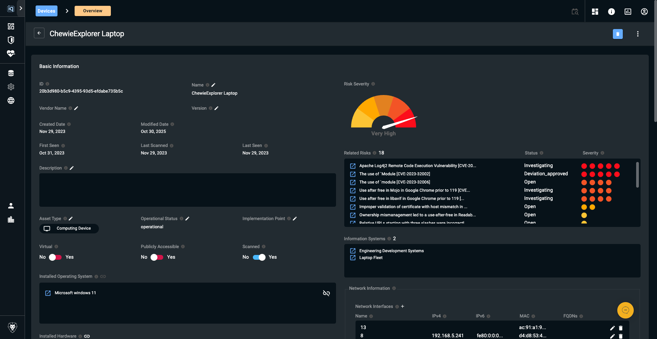Edit the Operational Status
This screenshot has height=339, width=657.
(x=187, y=218)
